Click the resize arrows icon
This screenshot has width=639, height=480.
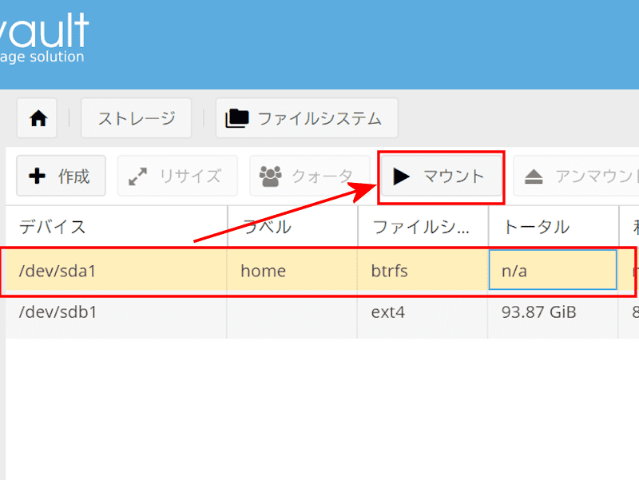pyautogui.click(x=137, y=177)
